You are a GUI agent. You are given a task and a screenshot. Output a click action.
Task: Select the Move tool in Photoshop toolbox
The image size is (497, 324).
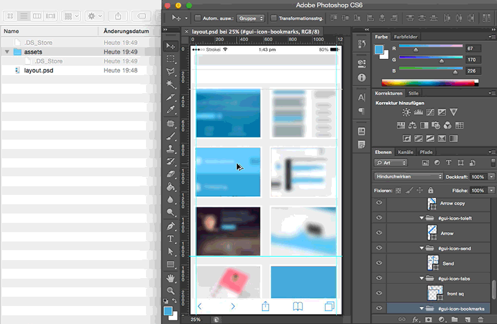170,46
